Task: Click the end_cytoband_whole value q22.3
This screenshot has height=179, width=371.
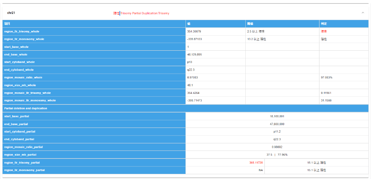Action: click(x=191, y=70)
